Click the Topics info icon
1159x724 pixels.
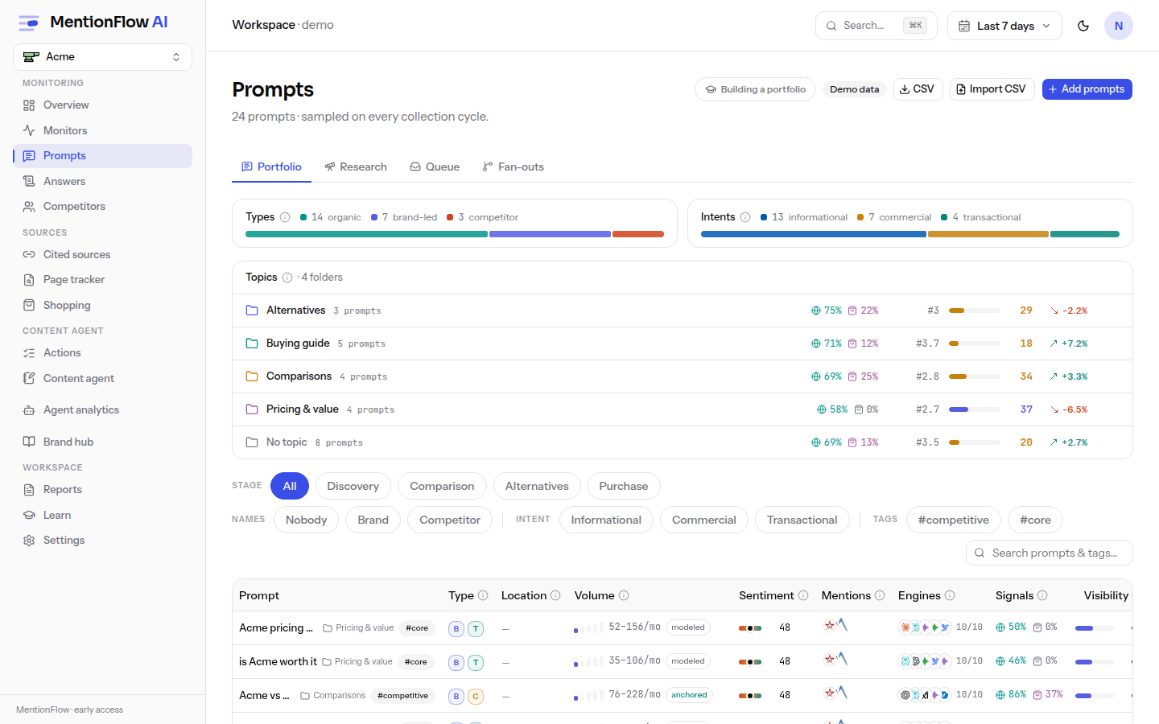click(x=287, y=278)
